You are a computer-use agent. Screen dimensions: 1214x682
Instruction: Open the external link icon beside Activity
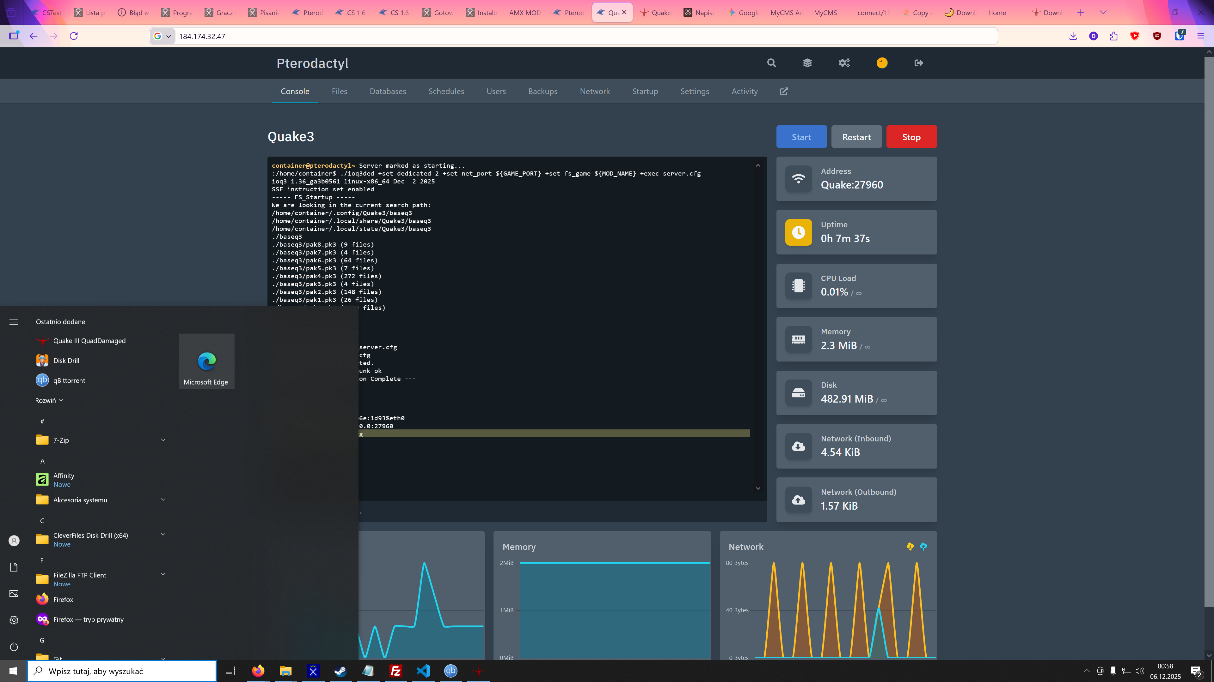[784, 91]
